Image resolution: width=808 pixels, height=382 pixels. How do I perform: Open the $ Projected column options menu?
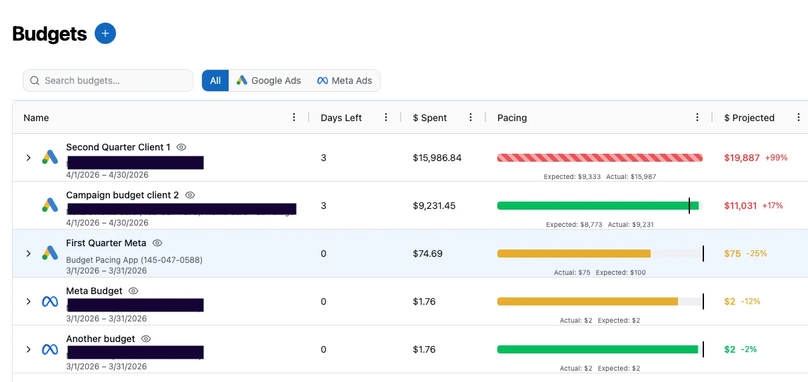click(x=799, y=117)
